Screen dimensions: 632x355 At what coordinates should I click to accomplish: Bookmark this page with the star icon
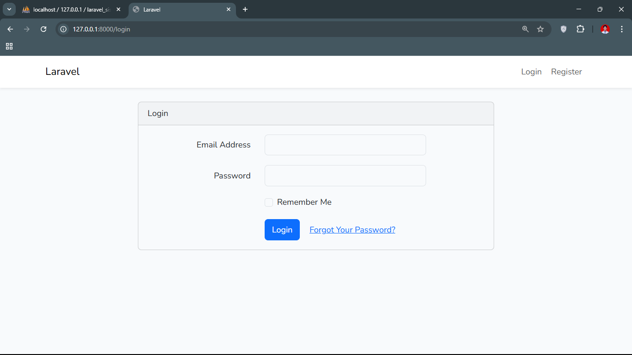click(x=540, y=29)
